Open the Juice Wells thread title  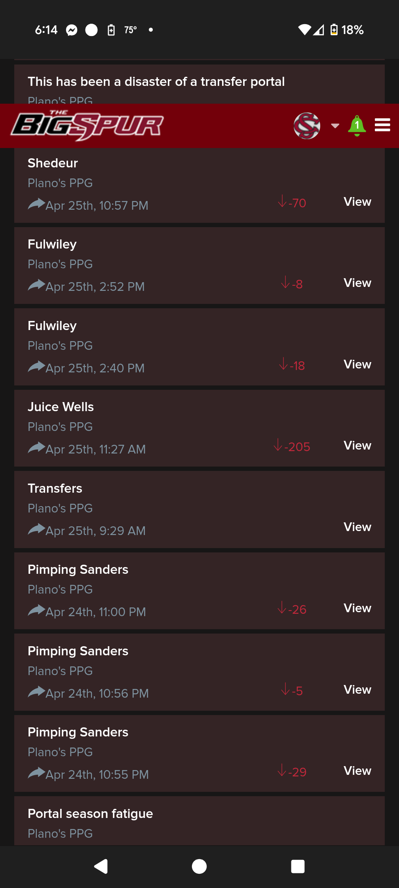coord(61,407)
